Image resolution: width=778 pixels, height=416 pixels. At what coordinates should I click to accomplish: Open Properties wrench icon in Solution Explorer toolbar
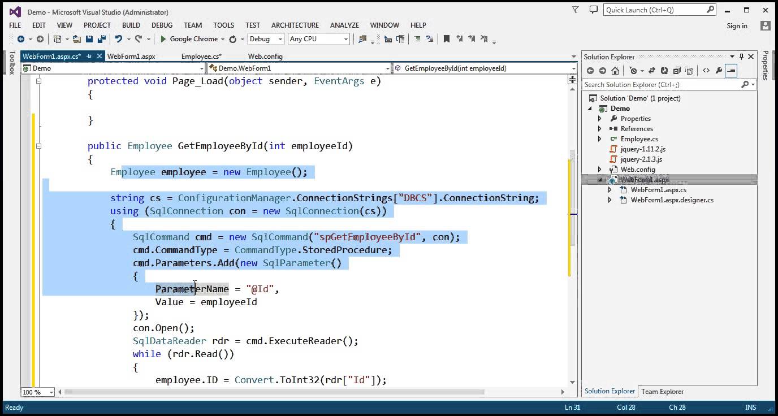tap(719, 71)
